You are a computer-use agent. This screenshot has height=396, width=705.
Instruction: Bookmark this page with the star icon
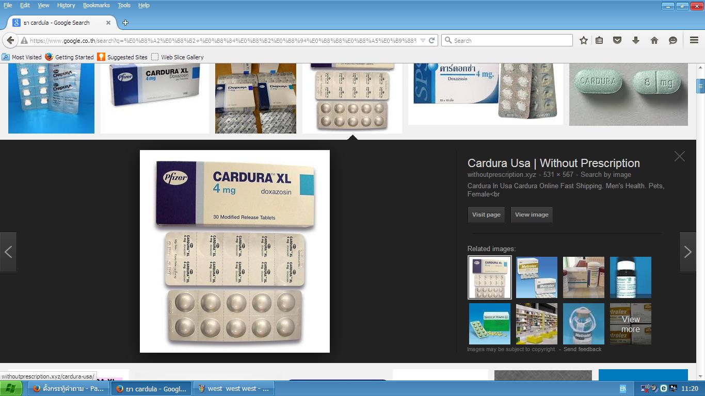(583, 40)
